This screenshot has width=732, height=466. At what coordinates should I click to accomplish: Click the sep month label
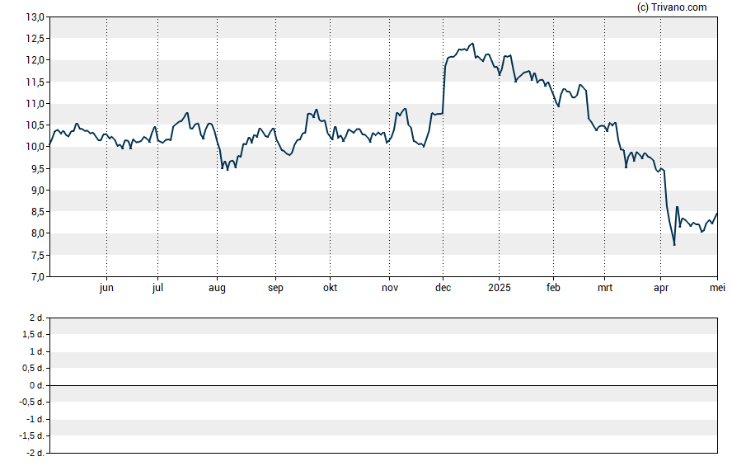(275, 288)
